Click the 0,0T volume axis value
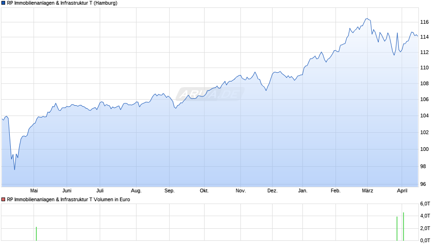The image size is (438, 245). click(x=425, y=240)
